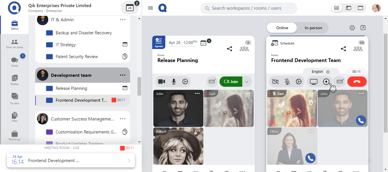Start recording in Frontend Development Team room
This screenshot has height=172, width=388.
coord(326,82)
